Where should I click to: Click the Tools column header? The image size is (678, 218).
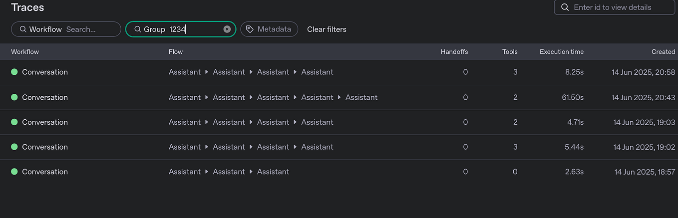(x=510, y=52)
